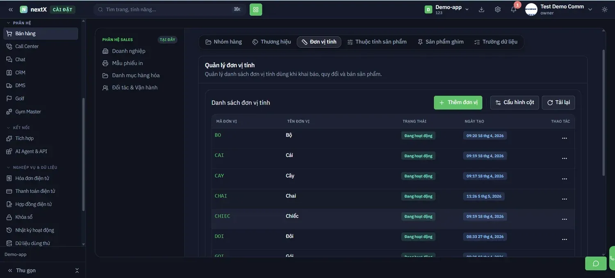Open actions menu for CHAI row

pyautogui.click(x=565, y=199)
